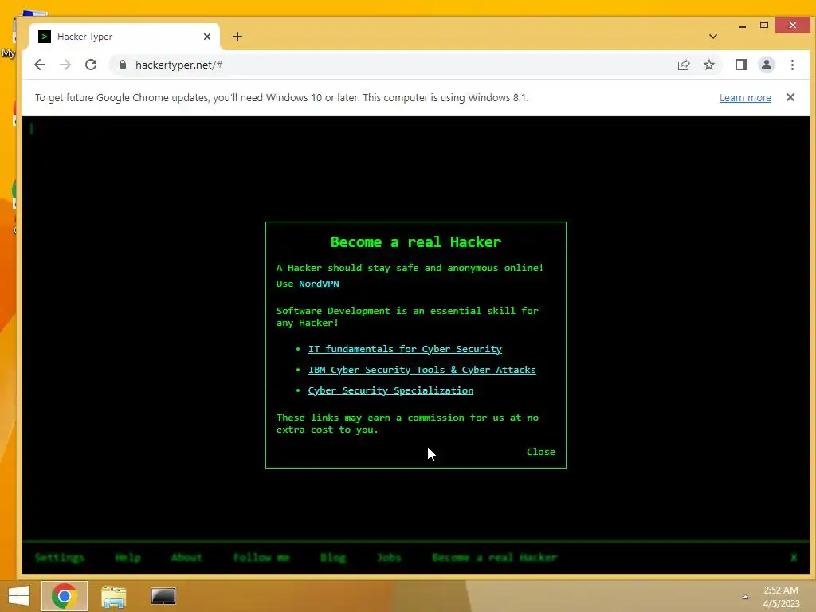
Task: Open the browser side panel
Action: [x=741, y=65]
